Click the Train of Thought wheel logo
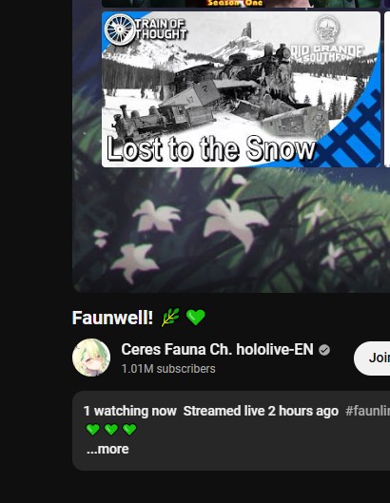The height and width of the screenshot is (503, 390). click(x=120, y=29)
